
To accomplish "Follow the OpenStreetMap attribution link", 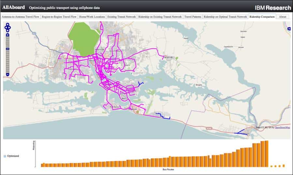I will point(282,128).
